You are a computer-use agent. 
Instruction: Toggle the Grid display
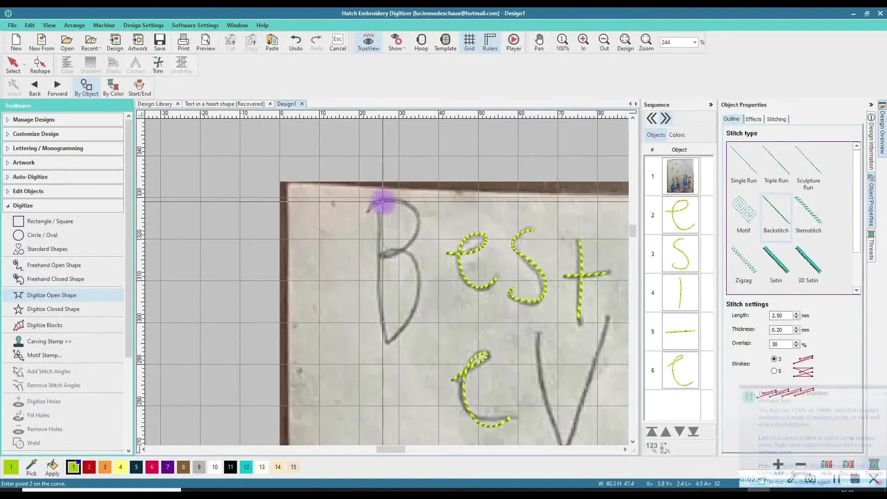click(469, 42)
